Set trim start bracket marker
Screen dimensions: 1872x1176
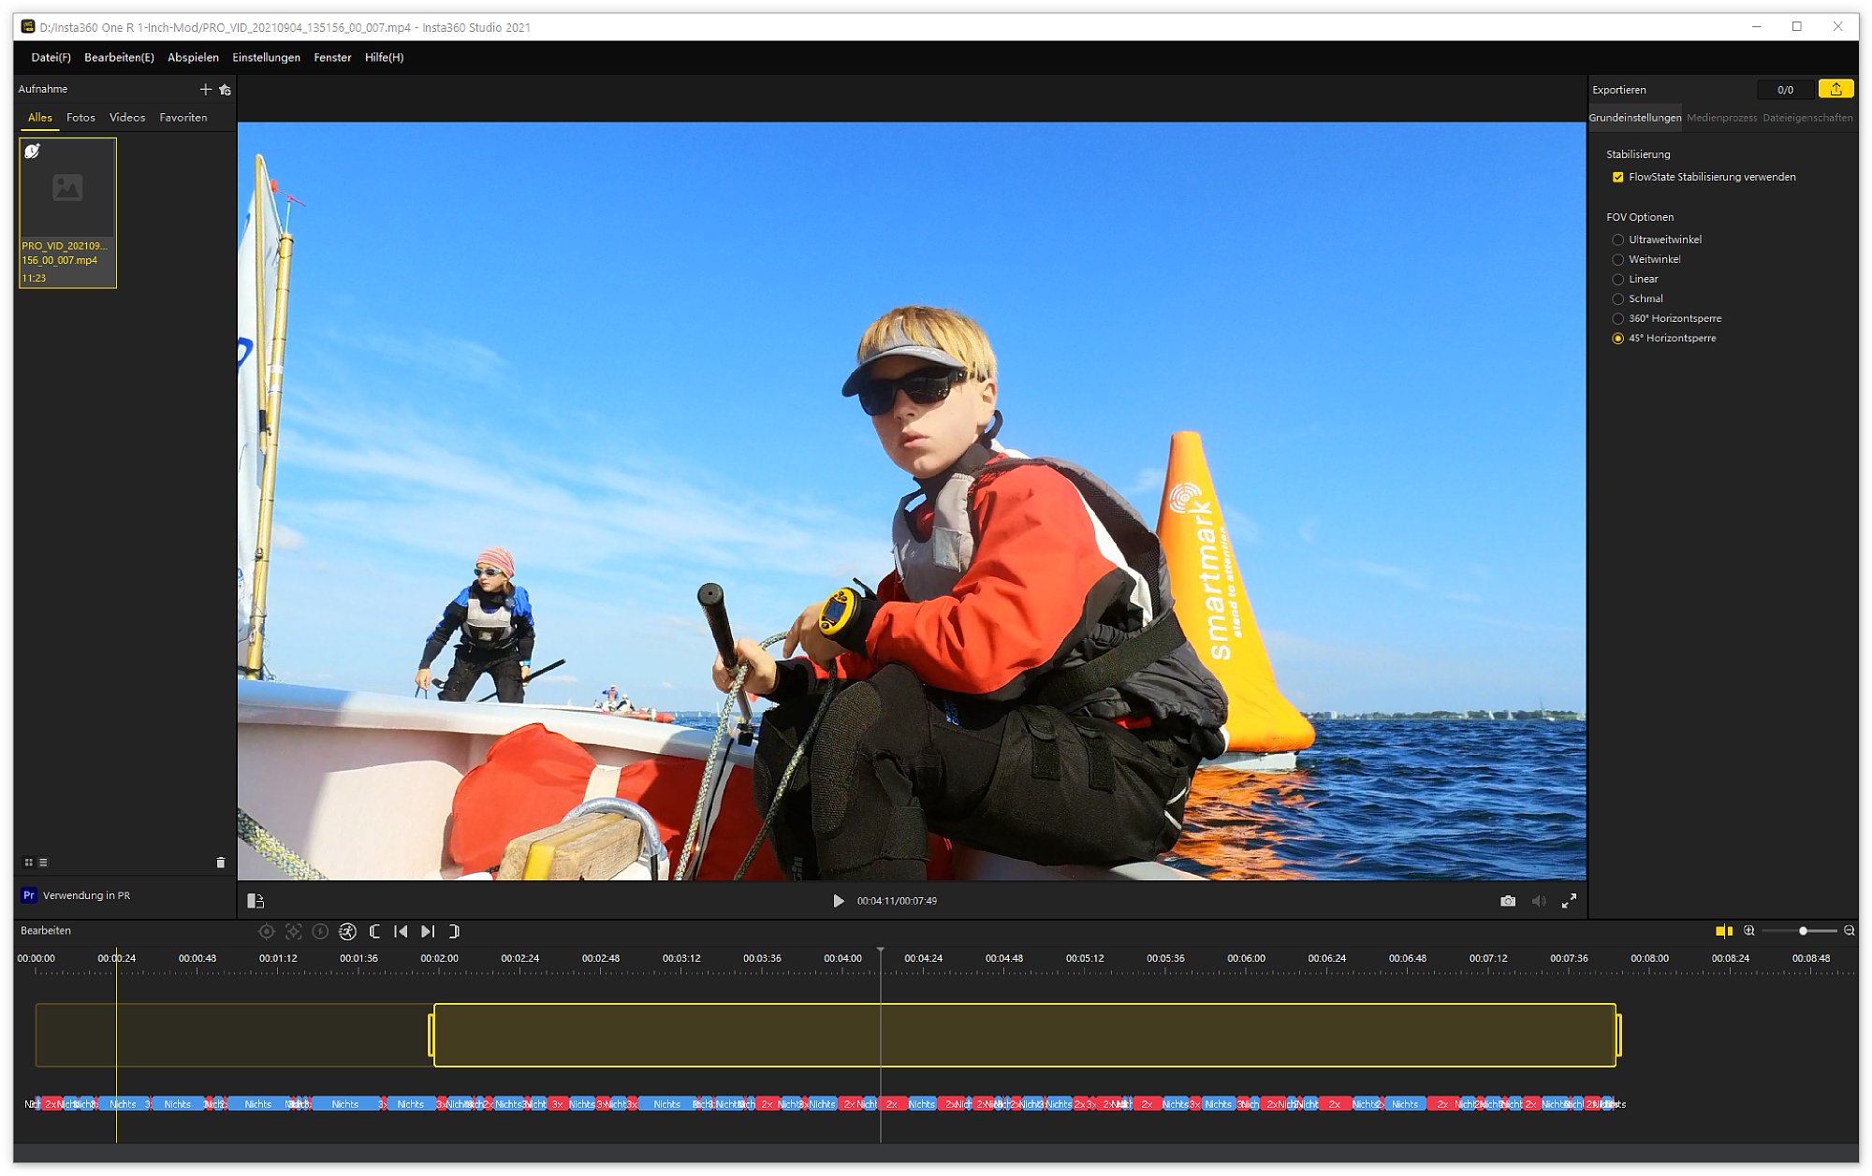[374, 932]
